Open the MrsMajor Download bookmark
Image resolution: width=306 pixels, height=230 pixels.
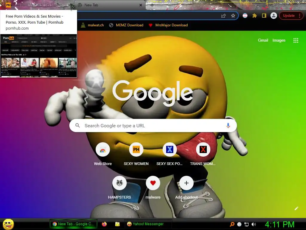[x=168, y=25]
